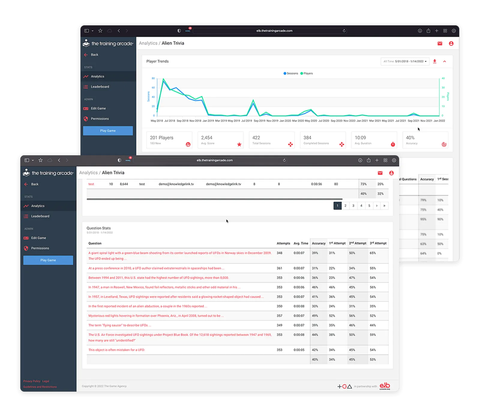Image resolution: width=480 pixels, height=417 pixels.
Task: Show the tab overview in the front window
Action: pos(385,160)
